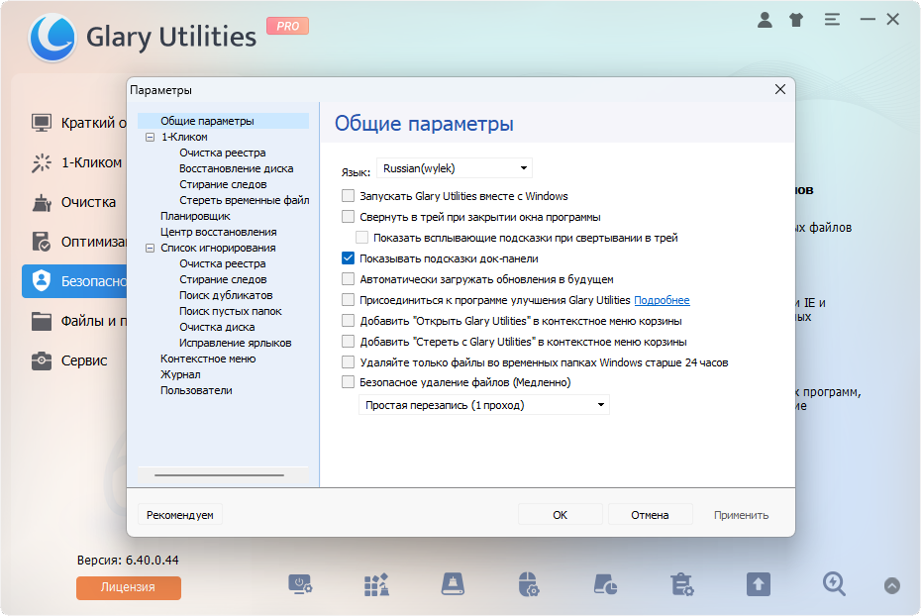This screenshot has height=616, width=921.
Task: Open the context menu manager mouse icon
Action: tap(529, 585)
